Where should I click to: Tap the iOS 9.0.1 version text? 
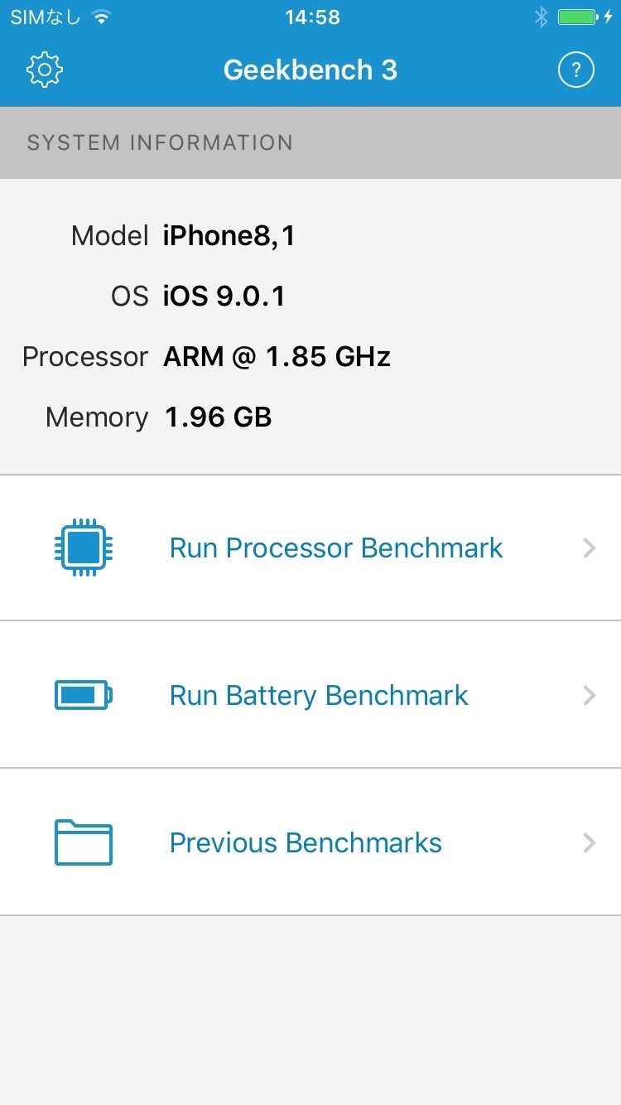click(x=224, y=297)
